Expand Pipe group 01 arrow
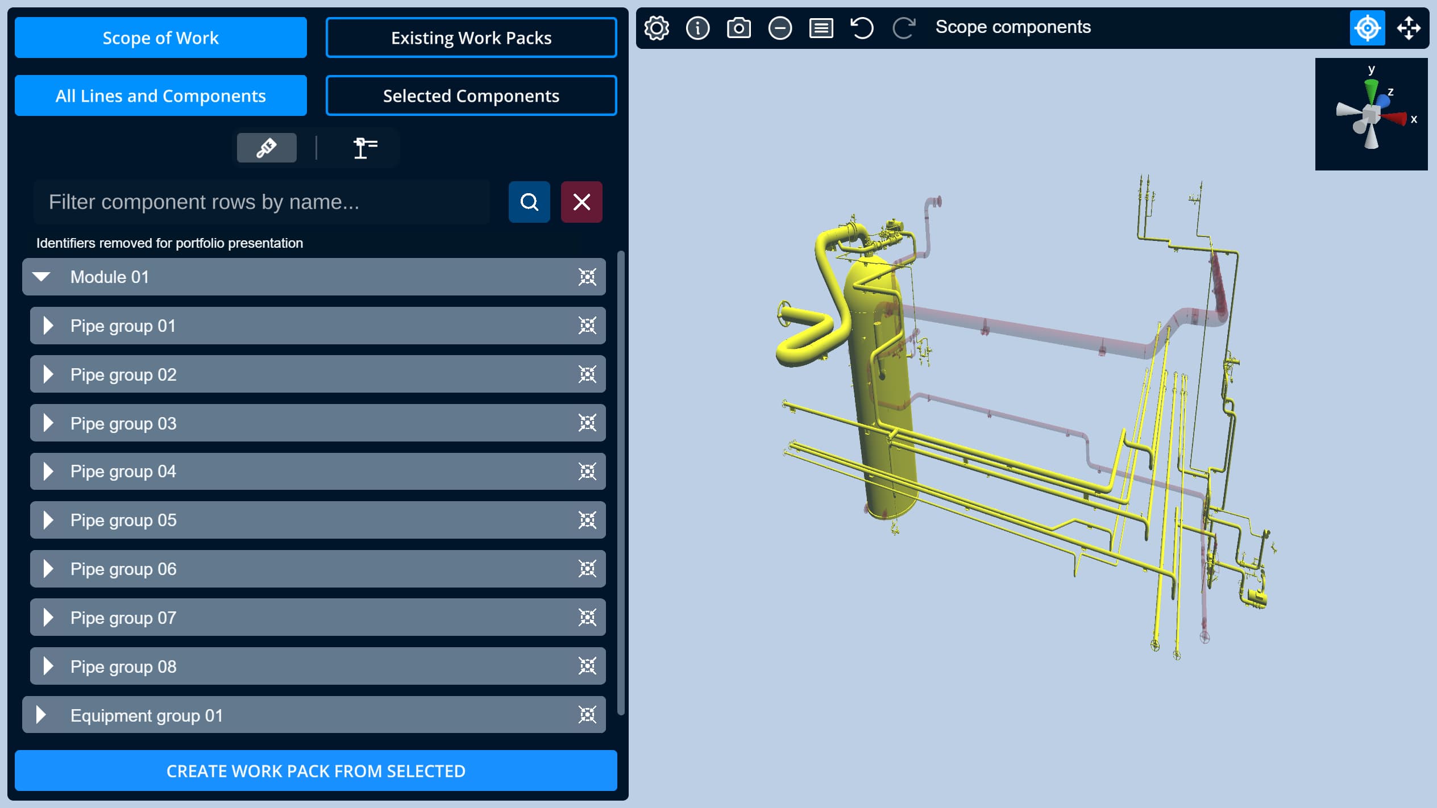Viewport: 1437px width, 808px height. 48,326
